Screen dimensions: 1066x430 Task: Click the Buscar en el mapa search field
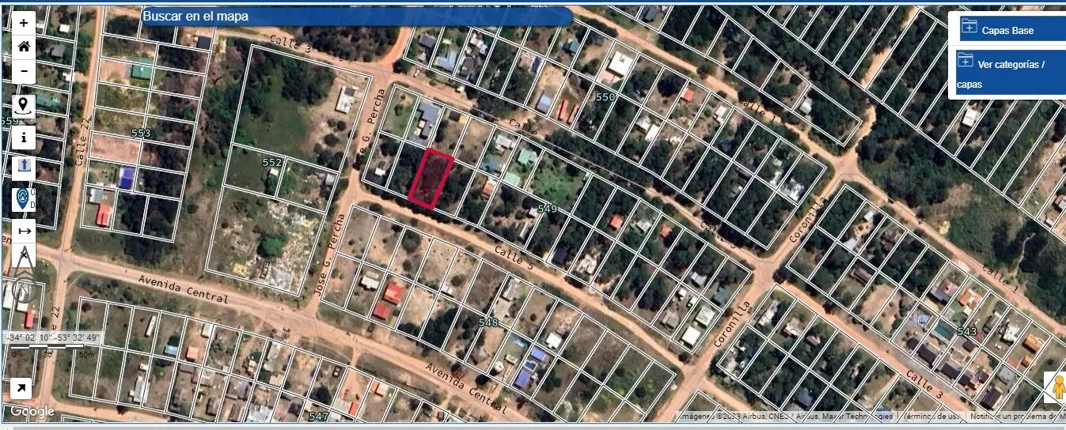pos(356,17)
